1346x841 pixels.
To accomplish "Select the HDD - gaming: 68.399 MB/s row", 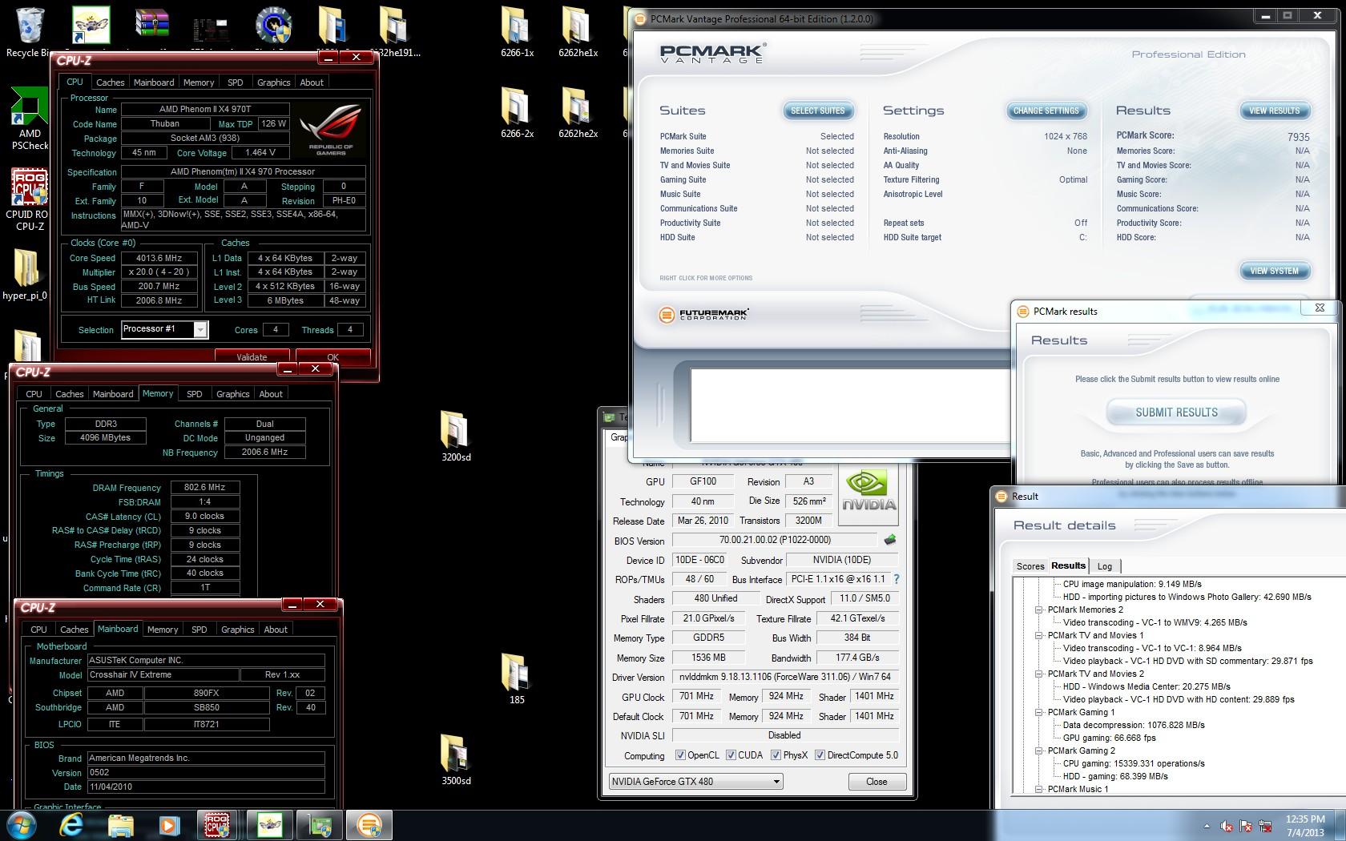I will [1115, 776].
